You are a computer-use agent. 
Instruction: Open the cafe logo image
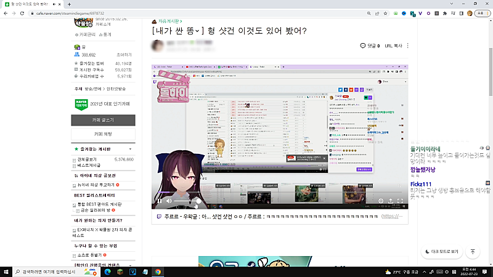coord(83,23)
